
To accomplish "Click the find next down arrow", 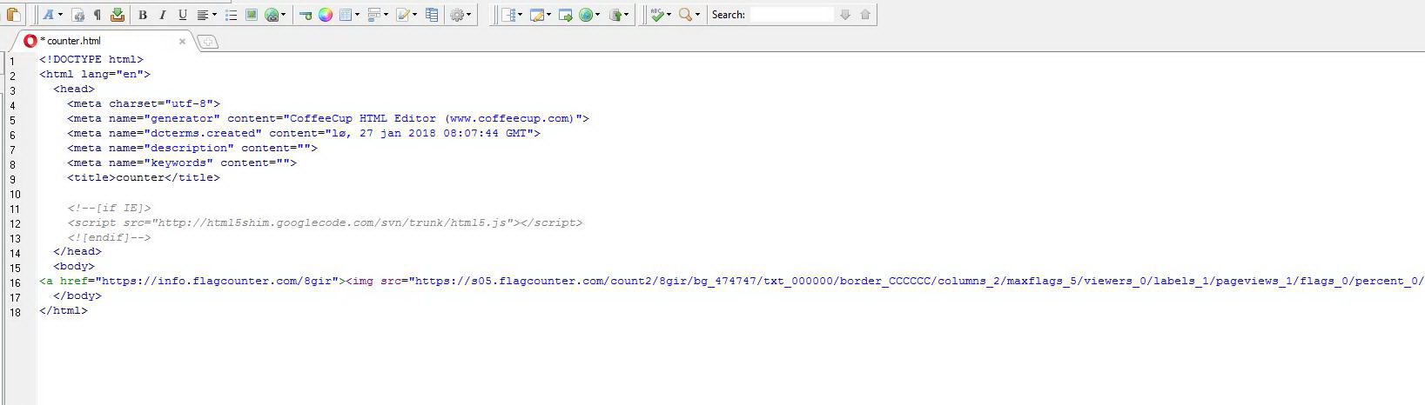I will click(x=845, y=15).
